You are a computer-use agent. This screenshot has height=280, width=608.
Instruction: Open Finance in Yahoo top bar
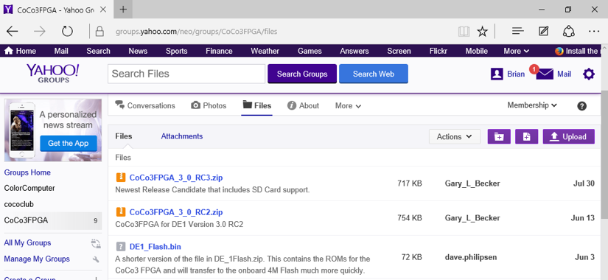pos(219,51)
